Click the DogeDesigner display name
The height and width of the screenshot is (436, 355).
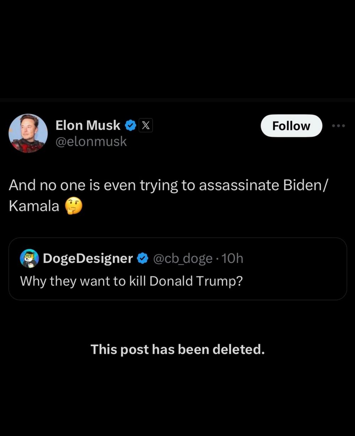pyautogui.click(x=88, y=258)
